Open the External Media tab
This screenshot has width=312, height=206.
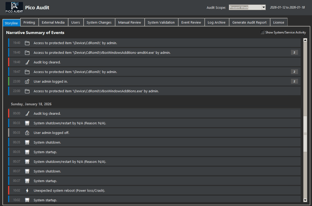(53, 22)
